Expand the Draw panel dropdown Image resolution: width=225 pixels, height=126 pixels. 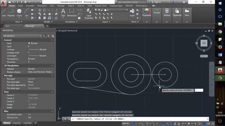tap(19, 22)
